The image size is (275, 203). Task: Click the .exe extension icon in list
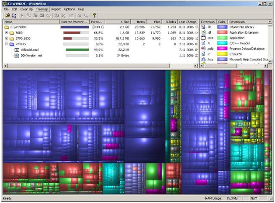point(204,38)
